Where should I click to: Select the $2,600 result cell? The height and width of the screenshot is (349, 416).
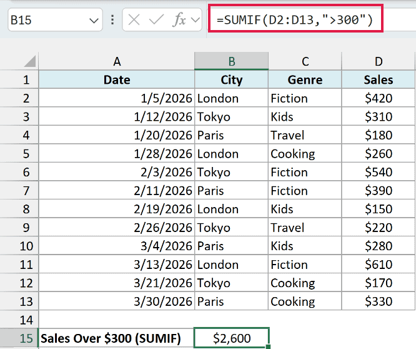point(231,338)
